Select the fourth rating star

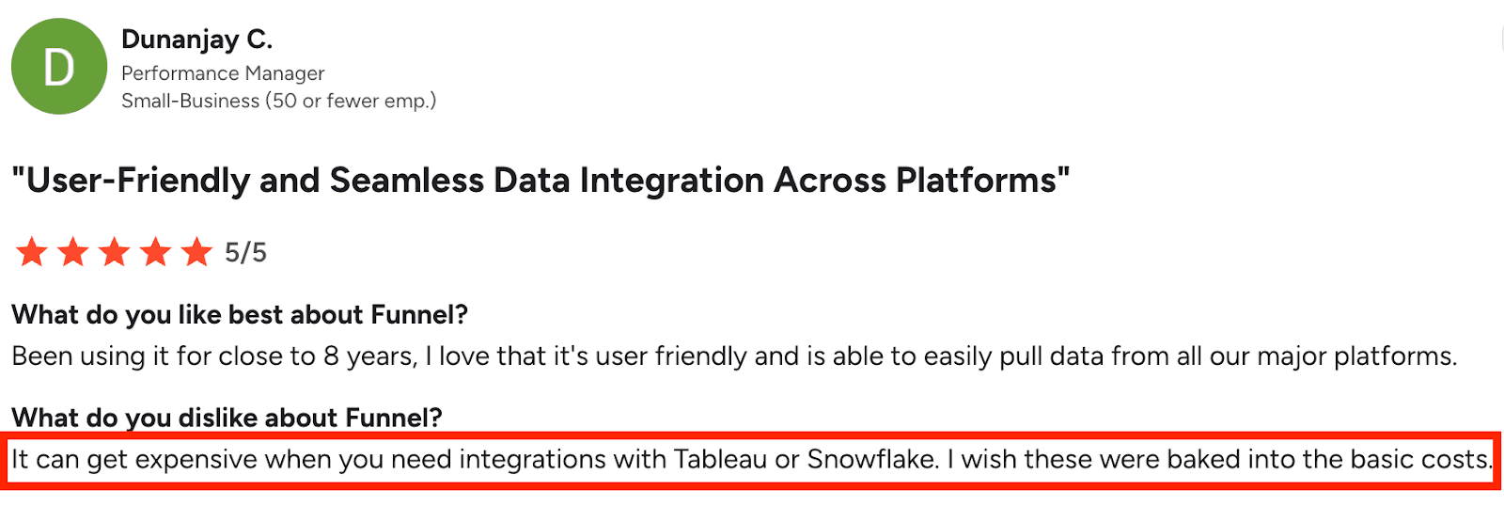(x=156, y=252)
